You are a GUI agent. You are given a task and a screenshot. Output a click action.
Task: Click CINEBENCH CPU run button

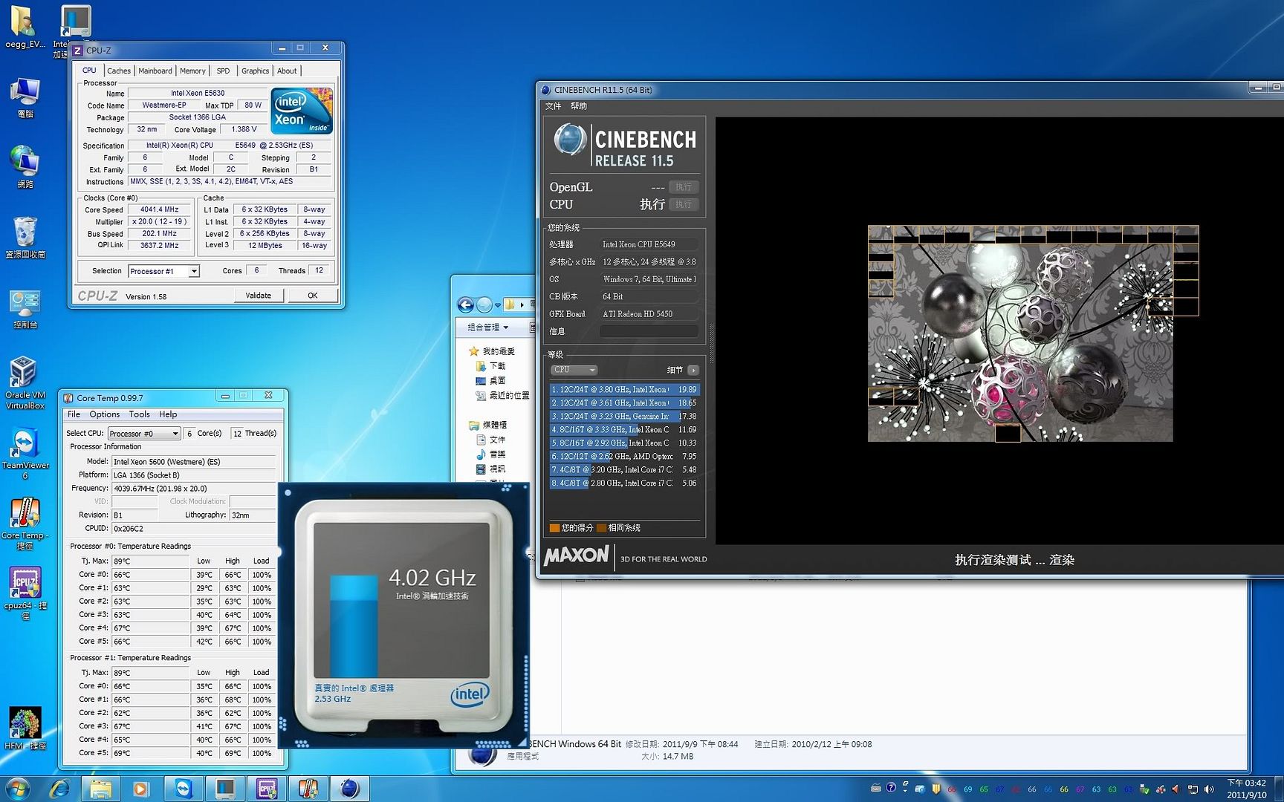tap(684, 204)
